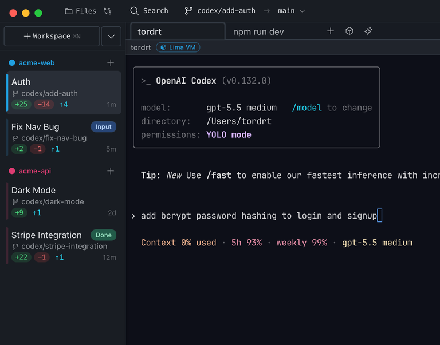
Task: Expand the Workspace dropdown chevron
Action: [x=111, y=36]
